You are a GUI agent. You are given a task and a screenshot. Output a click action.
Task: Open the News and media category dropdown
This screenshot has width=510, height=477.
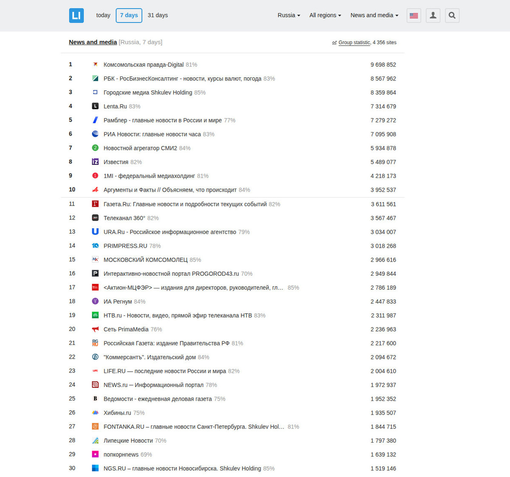[374, 15]
